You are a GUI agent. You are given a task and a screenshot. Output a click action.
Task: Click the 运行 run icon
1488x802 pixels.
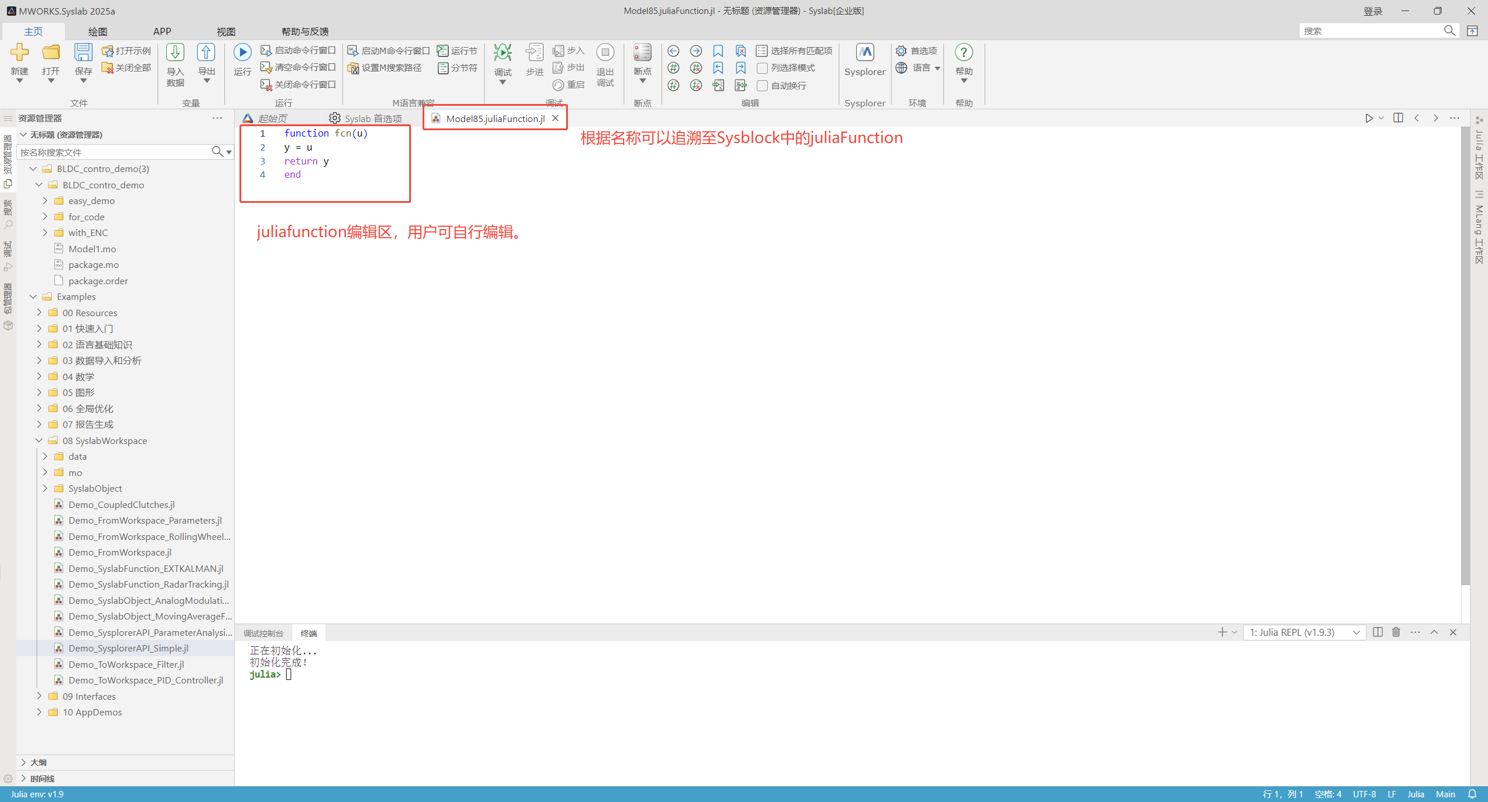pos(242,52)
